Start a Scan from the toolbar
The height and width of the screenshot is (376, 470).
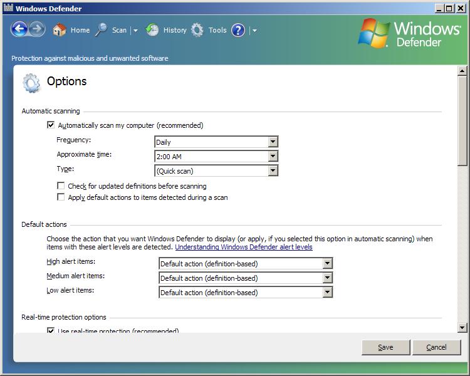pos(119,30)
